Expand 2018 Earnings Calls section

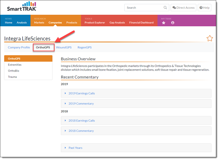tap(136, 120)
